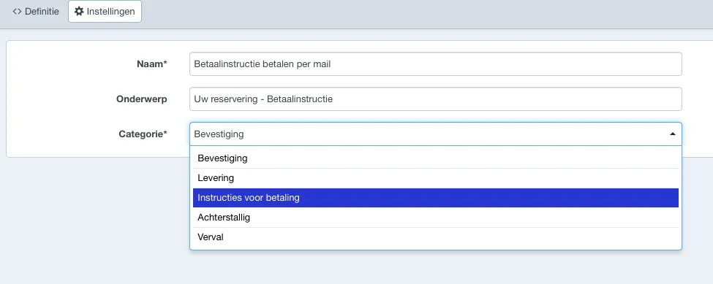
Task: Choose the Verval category option
Action: coord(436,237)
